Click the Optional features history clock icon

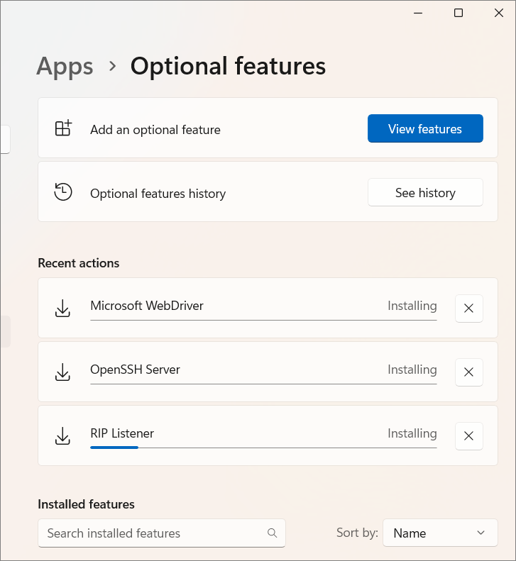click(63, 192)
